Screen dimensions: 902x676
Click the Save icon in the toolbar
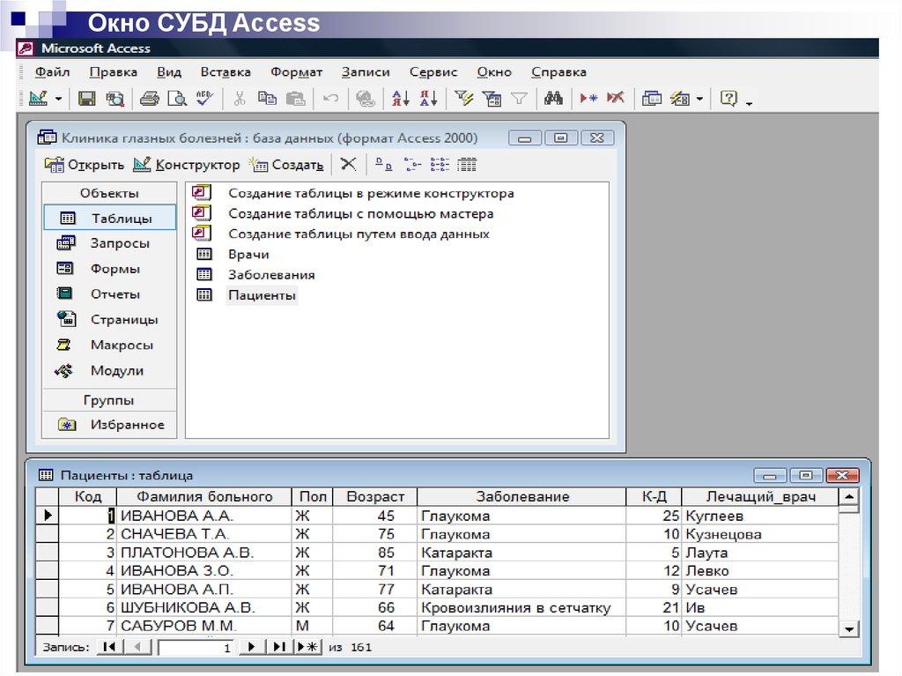[x=87, y=99]
